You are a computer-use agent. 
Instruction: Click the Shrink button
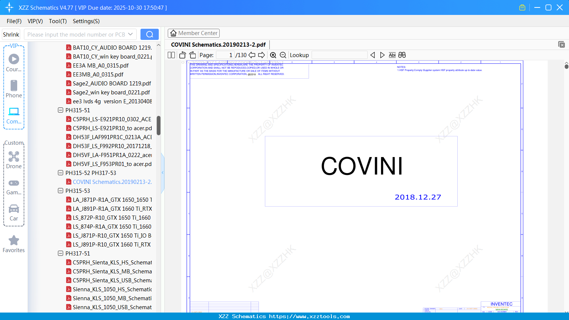click(x=11, y=34)
